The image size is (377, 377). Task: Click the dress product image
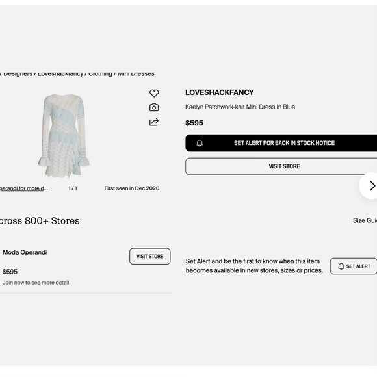(64, 136)
